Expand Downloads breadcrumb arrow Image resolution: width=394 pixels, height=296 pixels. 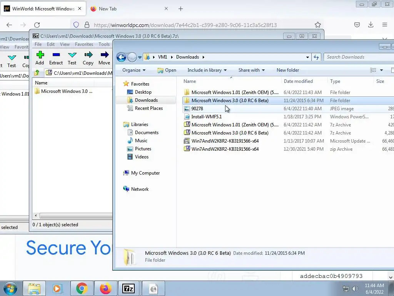click(203, 57)
